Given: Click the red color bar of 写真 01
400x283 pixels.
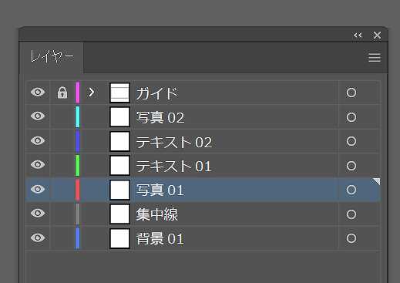Looking at the screenshot, I should pos(77,190).
